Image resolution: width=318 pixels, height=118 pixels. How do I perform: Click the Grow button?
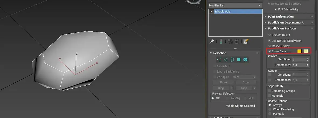click(246, 82)
